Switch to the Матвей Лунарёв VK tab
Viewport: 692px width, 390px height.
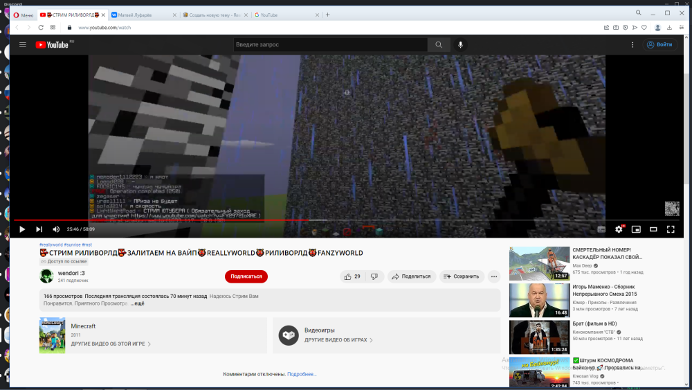(x=143, y=15)
